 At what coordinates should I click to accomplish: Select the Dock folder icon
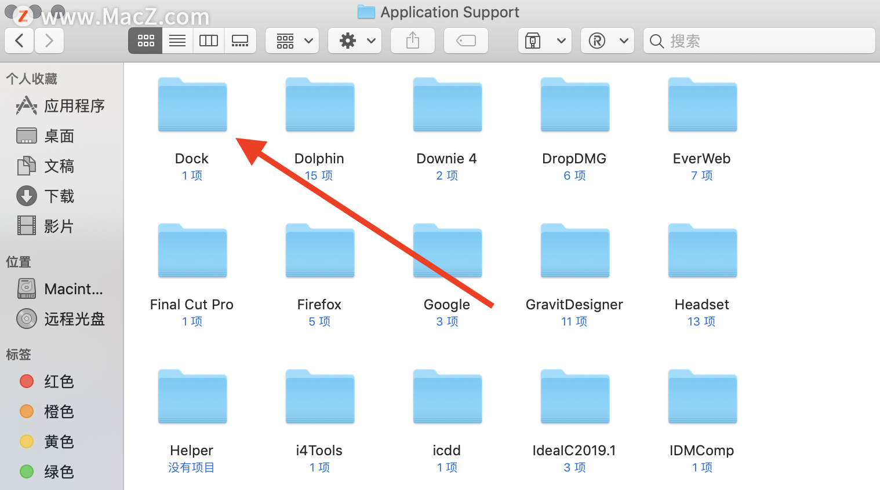point(192,105)
